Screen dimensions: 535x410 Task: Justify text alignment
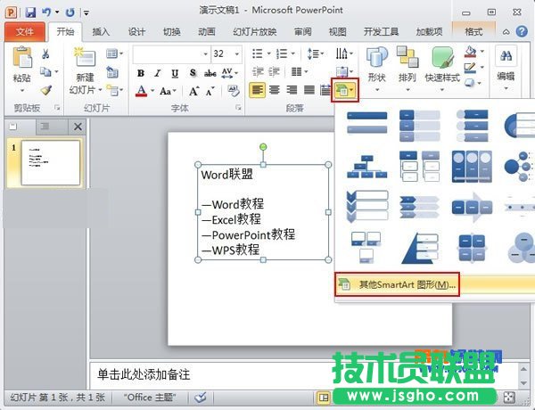[x=309, y=90]
